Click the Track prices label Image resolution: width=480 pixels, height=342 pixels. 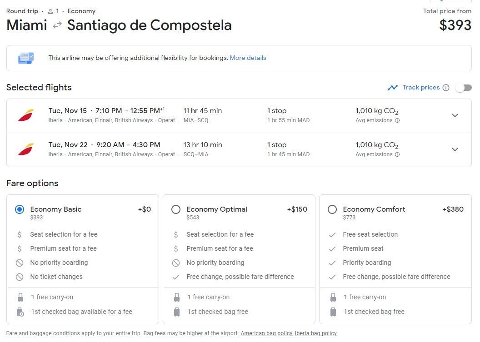421,88
